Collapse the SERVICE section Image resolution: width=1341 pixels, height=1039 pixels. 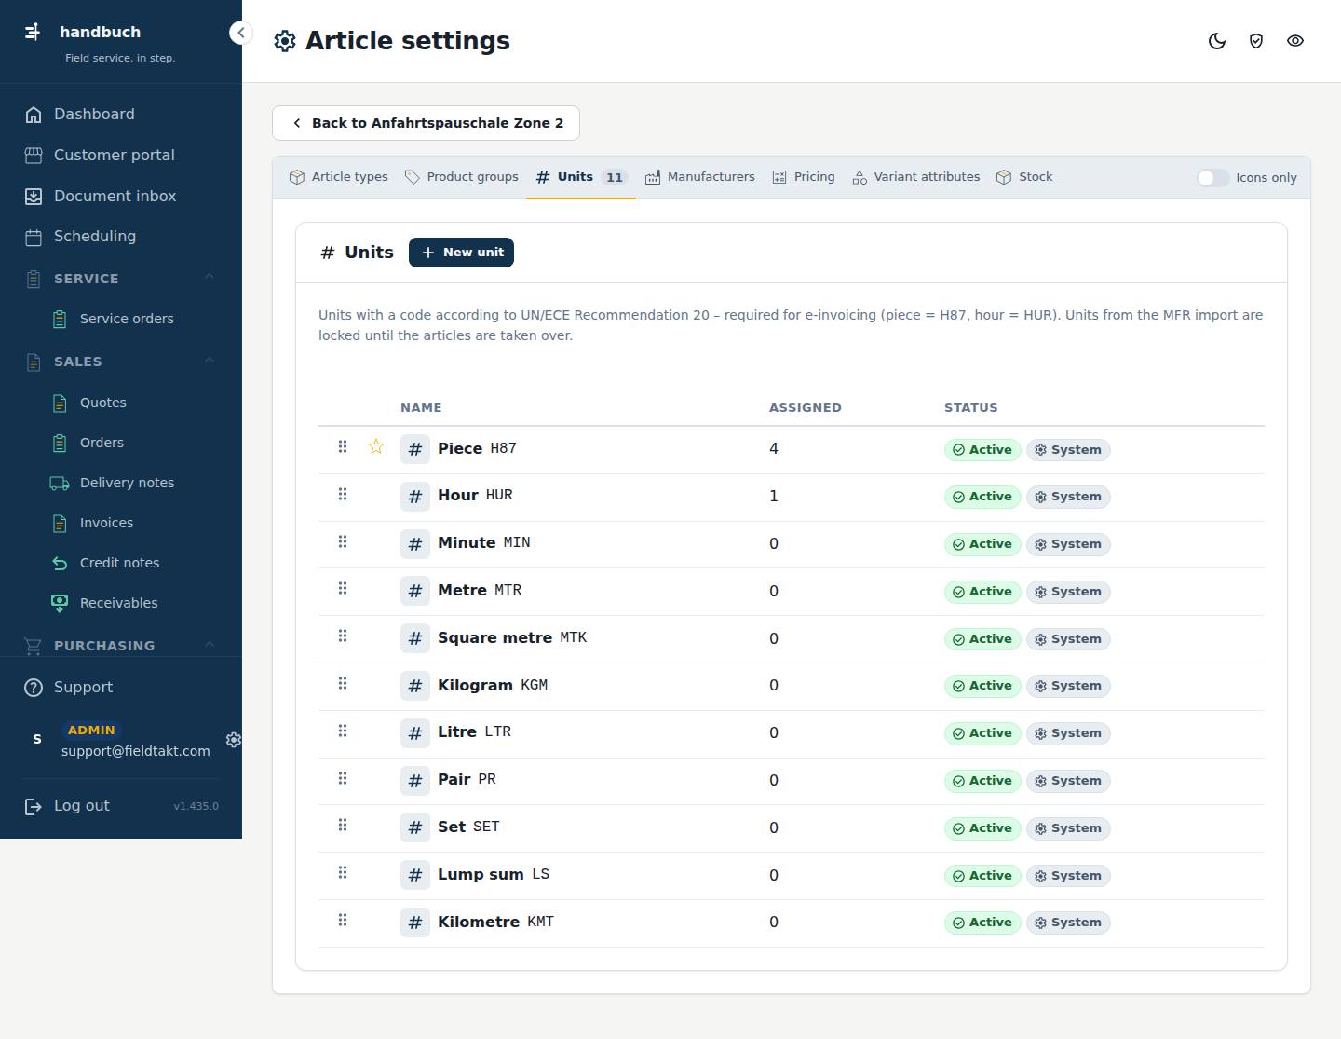pyautogui.click(x=121, y=278)
